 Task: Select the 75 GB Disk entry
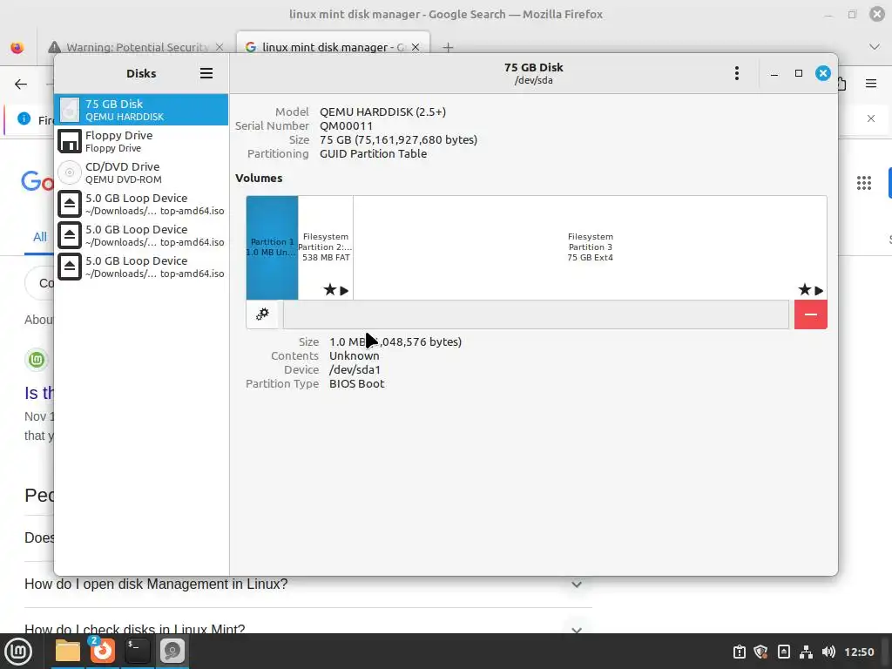(141, 110)
